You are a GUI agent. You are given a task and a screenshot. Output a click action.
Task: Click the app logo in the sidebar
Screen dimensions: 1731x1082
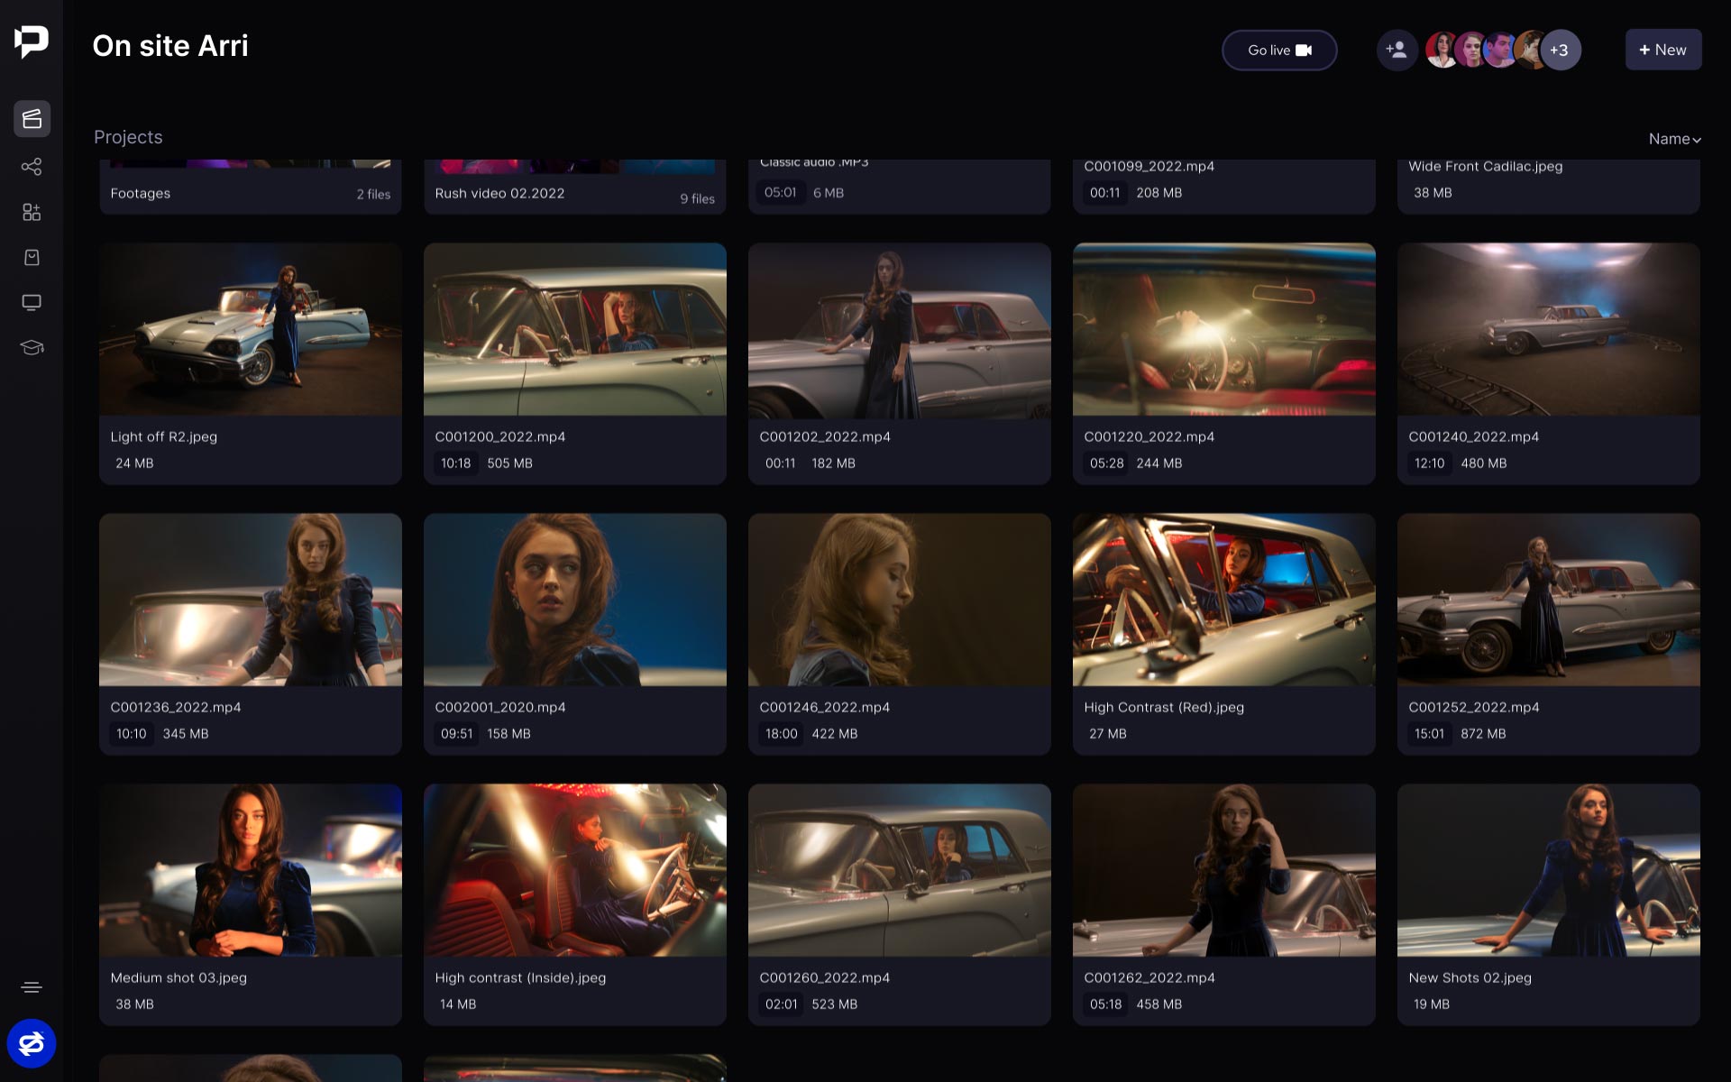32,41
